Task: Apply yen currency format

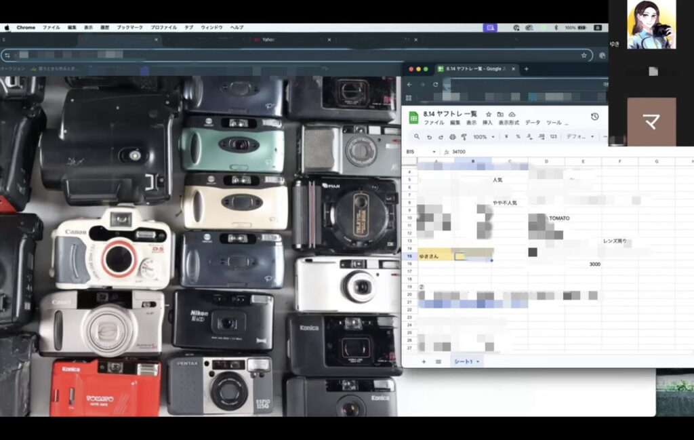Action: [x=507, y=137]
